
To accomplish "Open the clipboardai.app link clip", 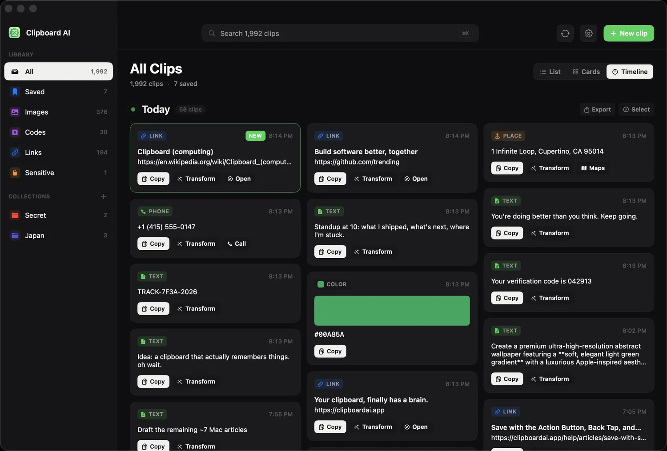I will [416, 427].
